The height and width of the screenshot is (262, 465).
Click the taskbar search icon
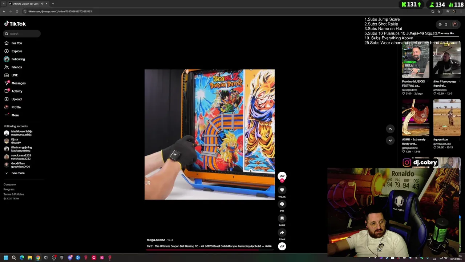point(14,258)
